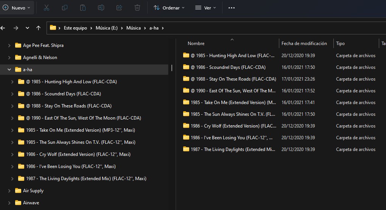Select 1986 - I've Been Losing You in tree
Image resolution: width=386 pixels, height=210 pixels.
(71, 166)
